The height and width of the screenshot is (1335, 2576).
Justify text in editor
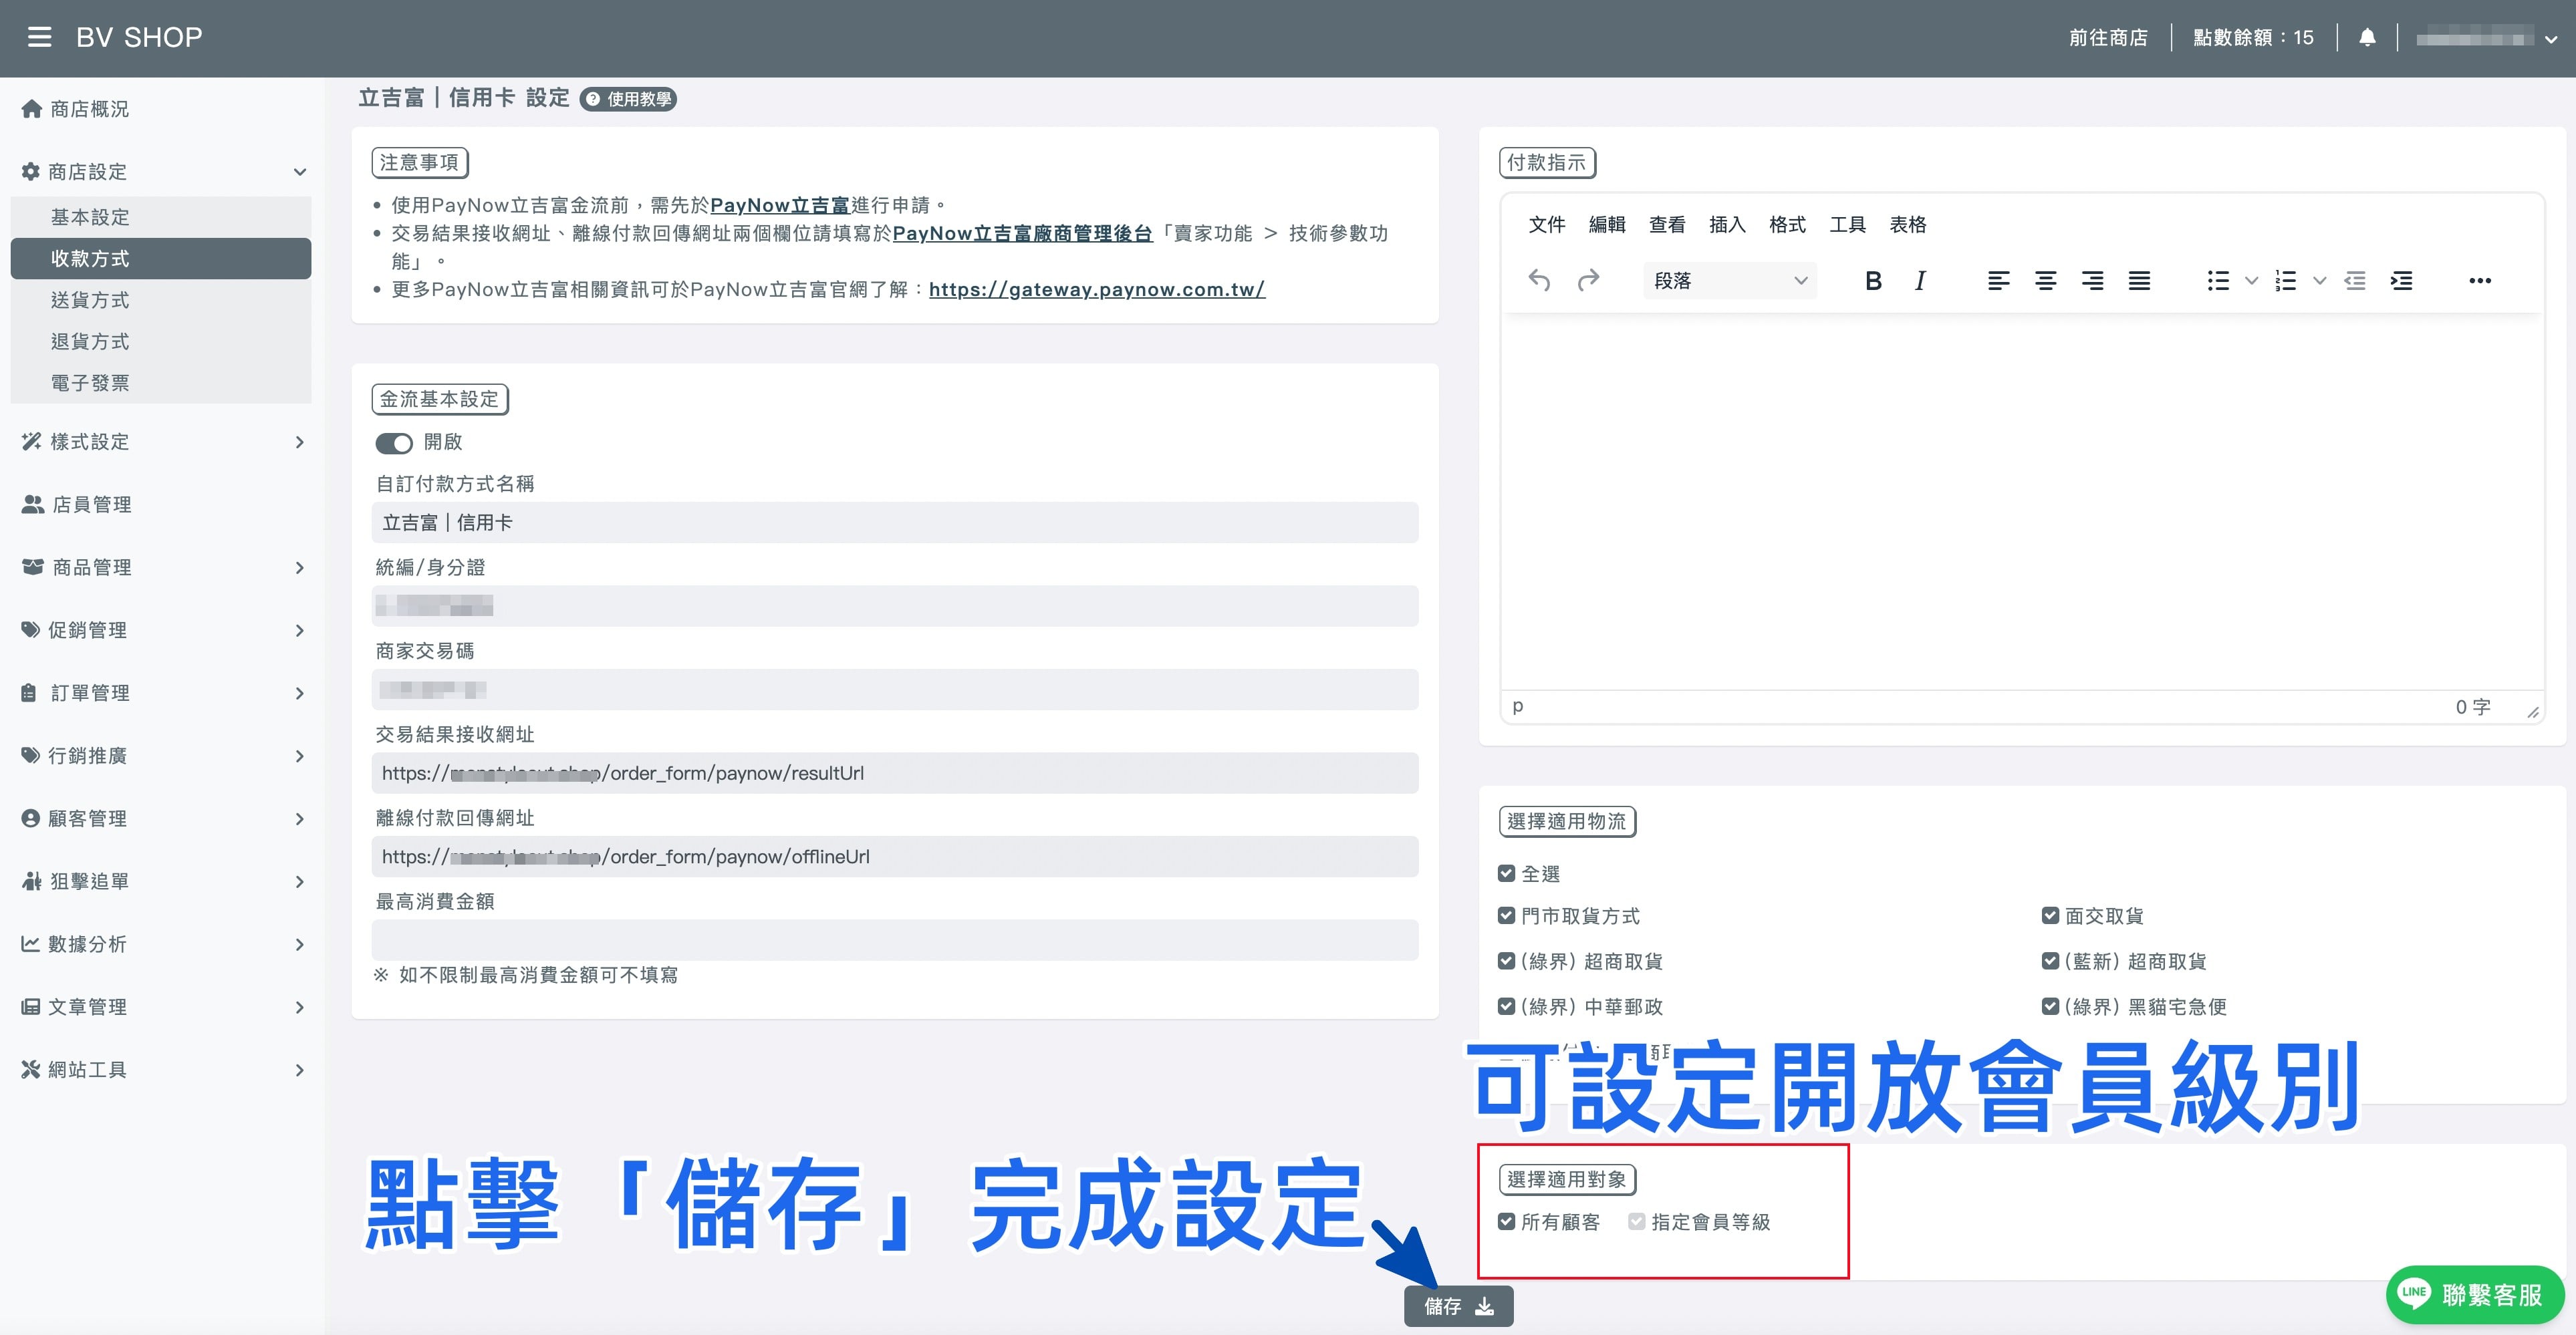[x=2139, y=281]
